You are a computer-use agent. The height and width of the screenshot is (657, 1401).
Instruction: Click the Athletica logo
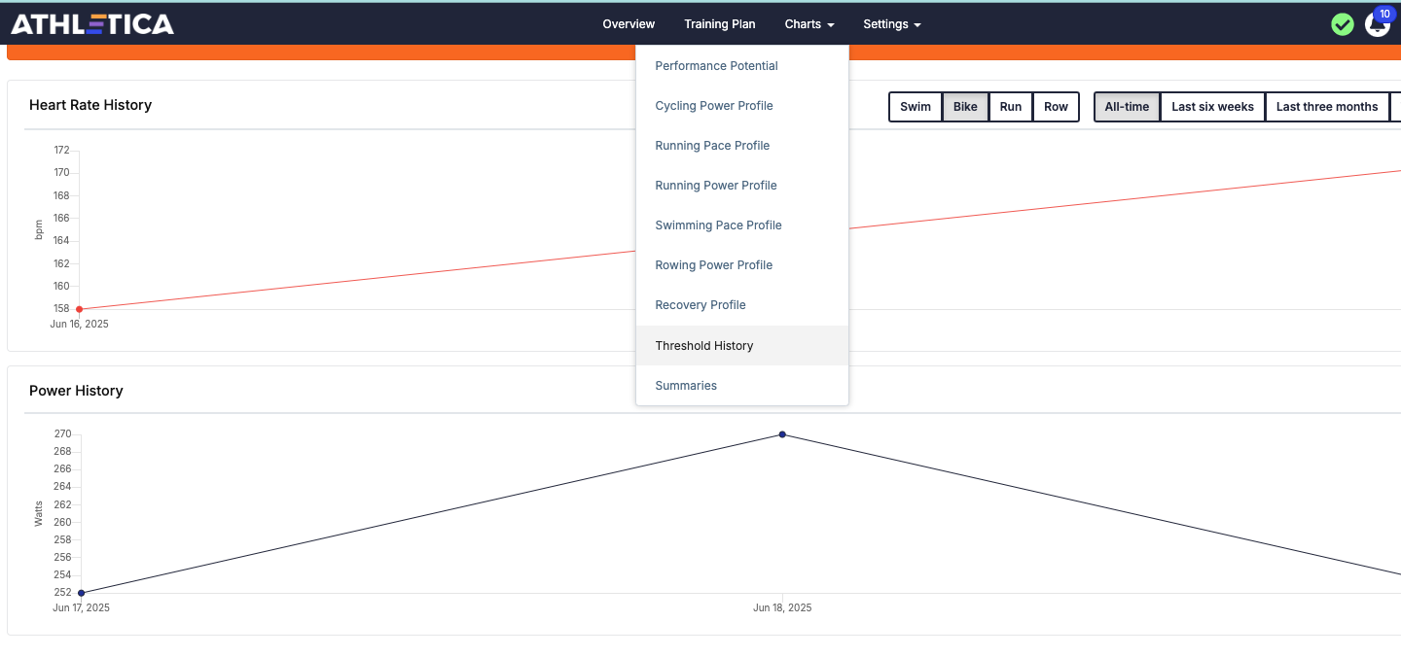point(92,24)
